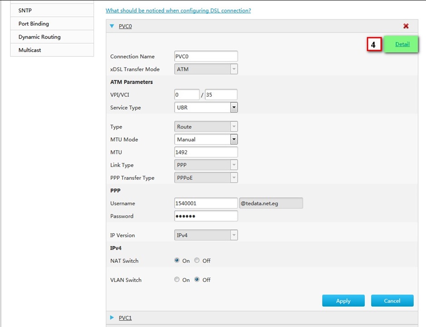Click the Apply button
The image size is (426, 327).
[343, 301]
